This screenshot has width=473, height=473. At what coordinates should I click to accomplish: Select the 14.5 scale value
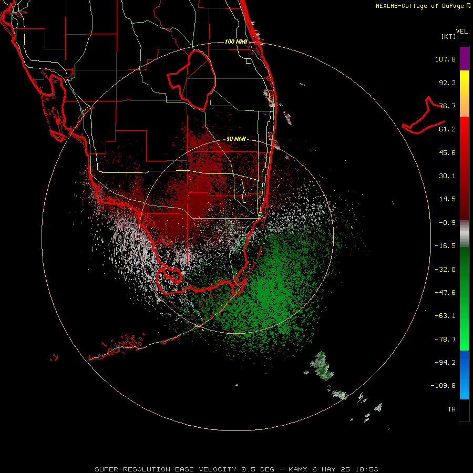(x=447, y=199)
